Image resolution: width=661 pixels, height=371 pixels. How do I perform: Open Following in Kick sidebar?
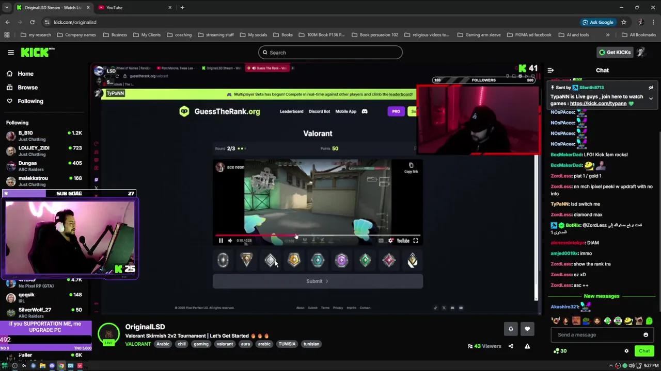point(25,101)
